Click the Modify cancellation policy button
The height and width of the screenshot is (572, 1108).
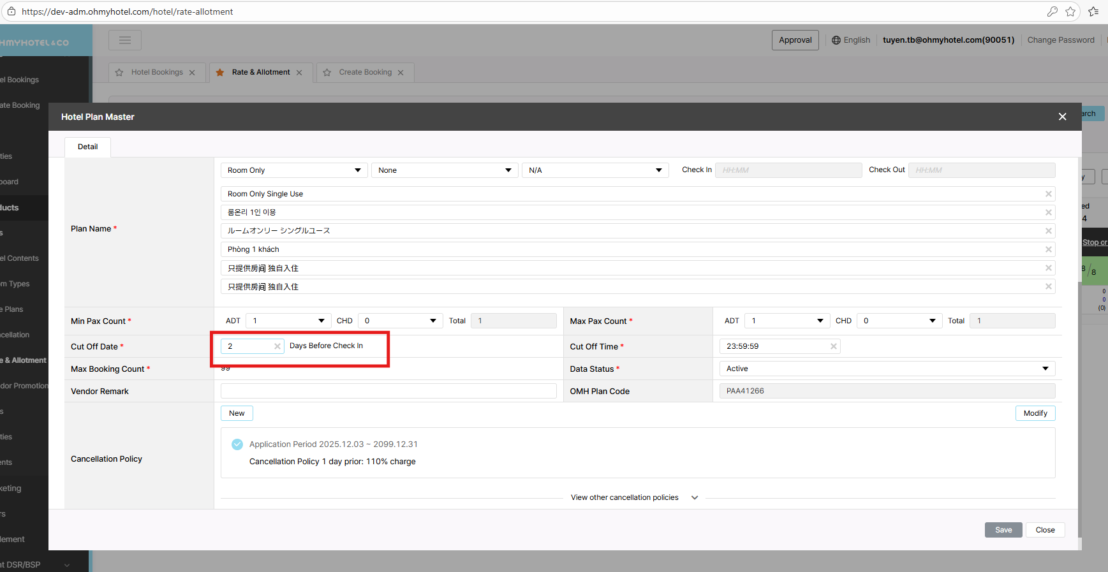1035,413
